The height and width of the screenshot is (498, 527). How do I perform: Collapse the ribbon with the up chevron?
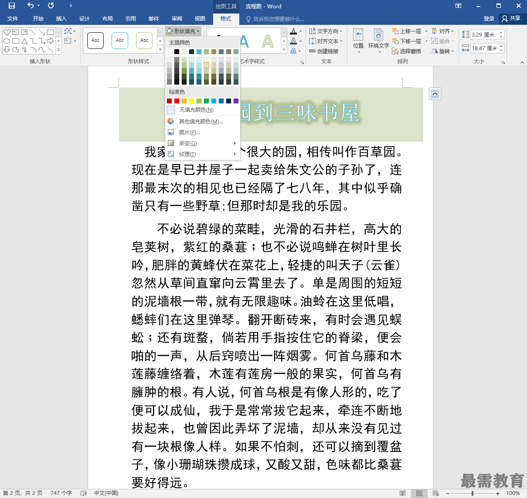click(522, 62)
